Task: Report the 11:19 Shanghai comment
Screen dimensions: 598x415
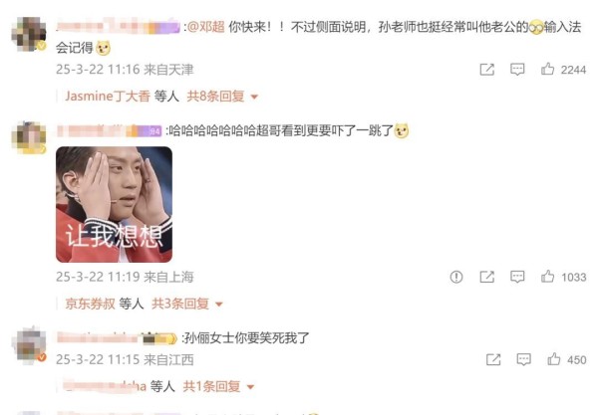Action: 456,277
